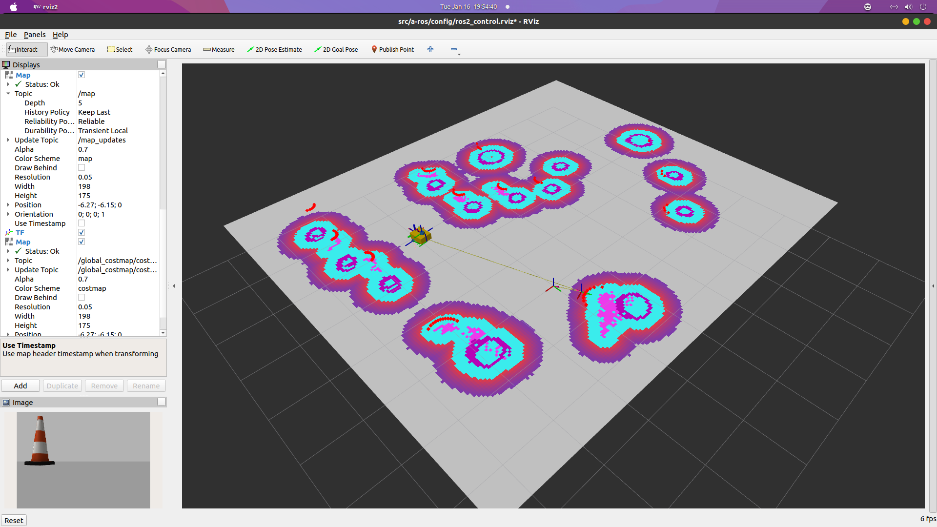This screenshot has height=527, width=937.
Task: Activate the 2D Pose Estimate tool
Action: pos(274,49)
